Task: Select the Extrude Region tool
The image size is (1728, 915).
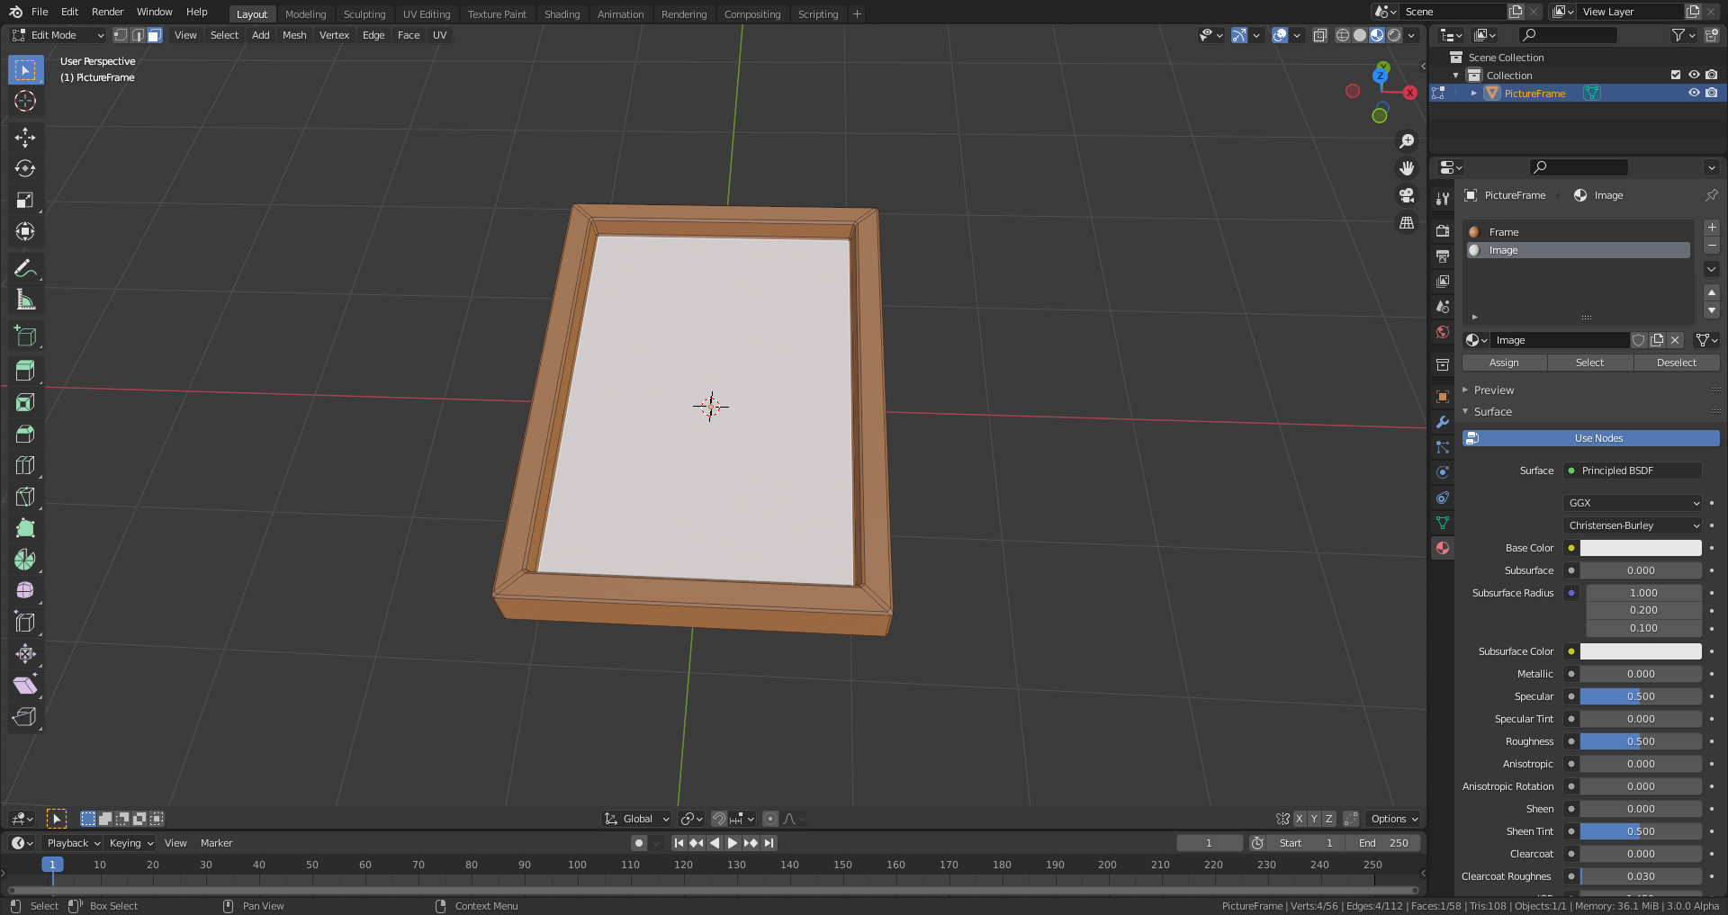Action: (x=25, y=370)
